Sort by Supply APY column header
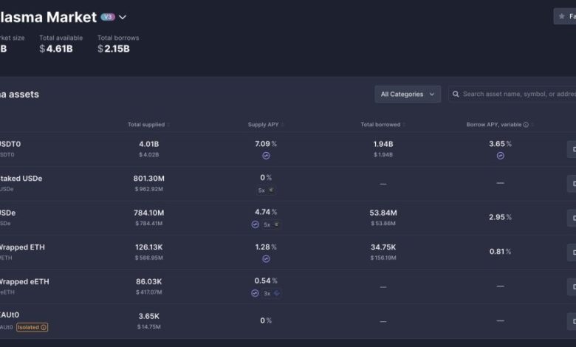The width and height of the screenshot is (576, 347). (266, 125)
